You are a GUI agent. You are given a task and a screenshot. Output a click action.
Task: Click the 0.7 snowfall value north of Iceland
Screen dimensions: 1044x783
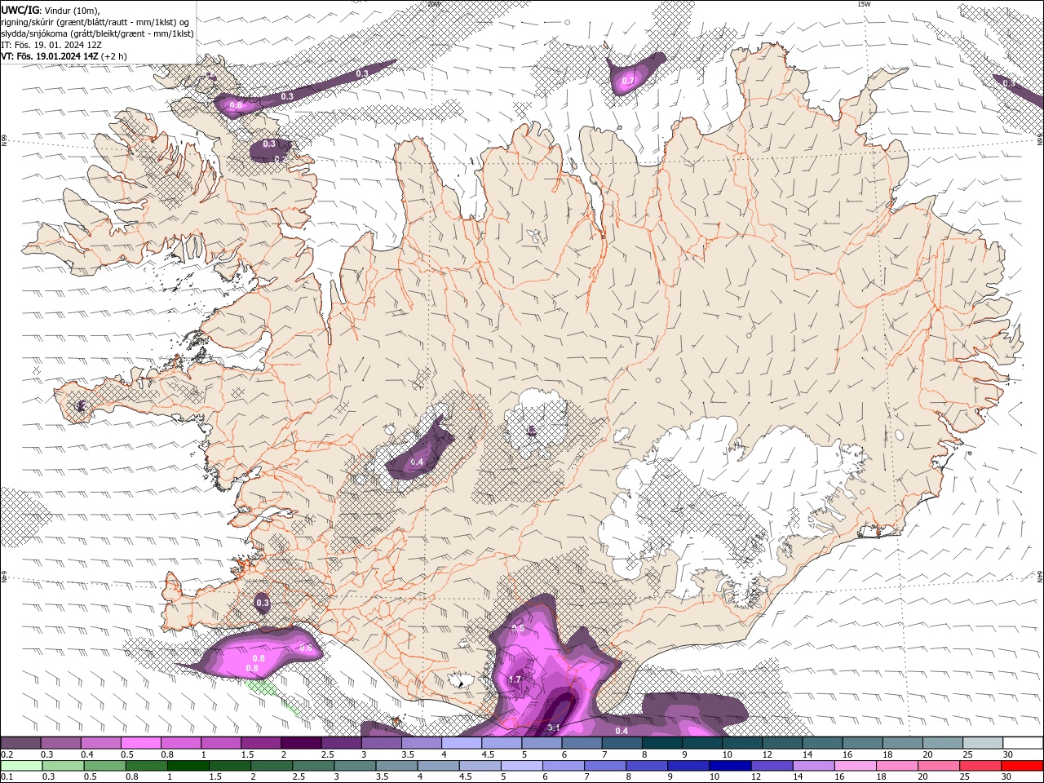coord(627,81)
